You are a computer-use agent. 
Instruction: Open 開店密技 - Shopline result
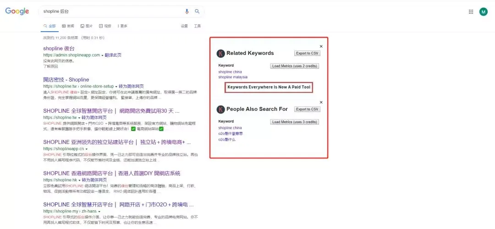pos(66,80)
